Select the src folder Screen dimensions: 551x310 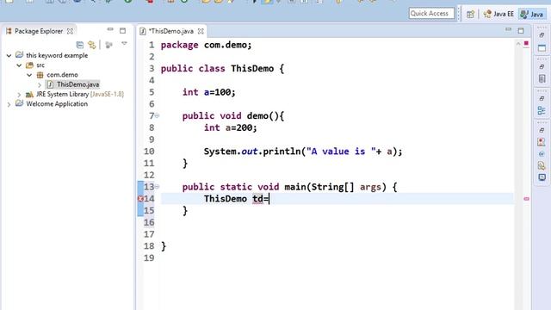click(x=40, y=65)
